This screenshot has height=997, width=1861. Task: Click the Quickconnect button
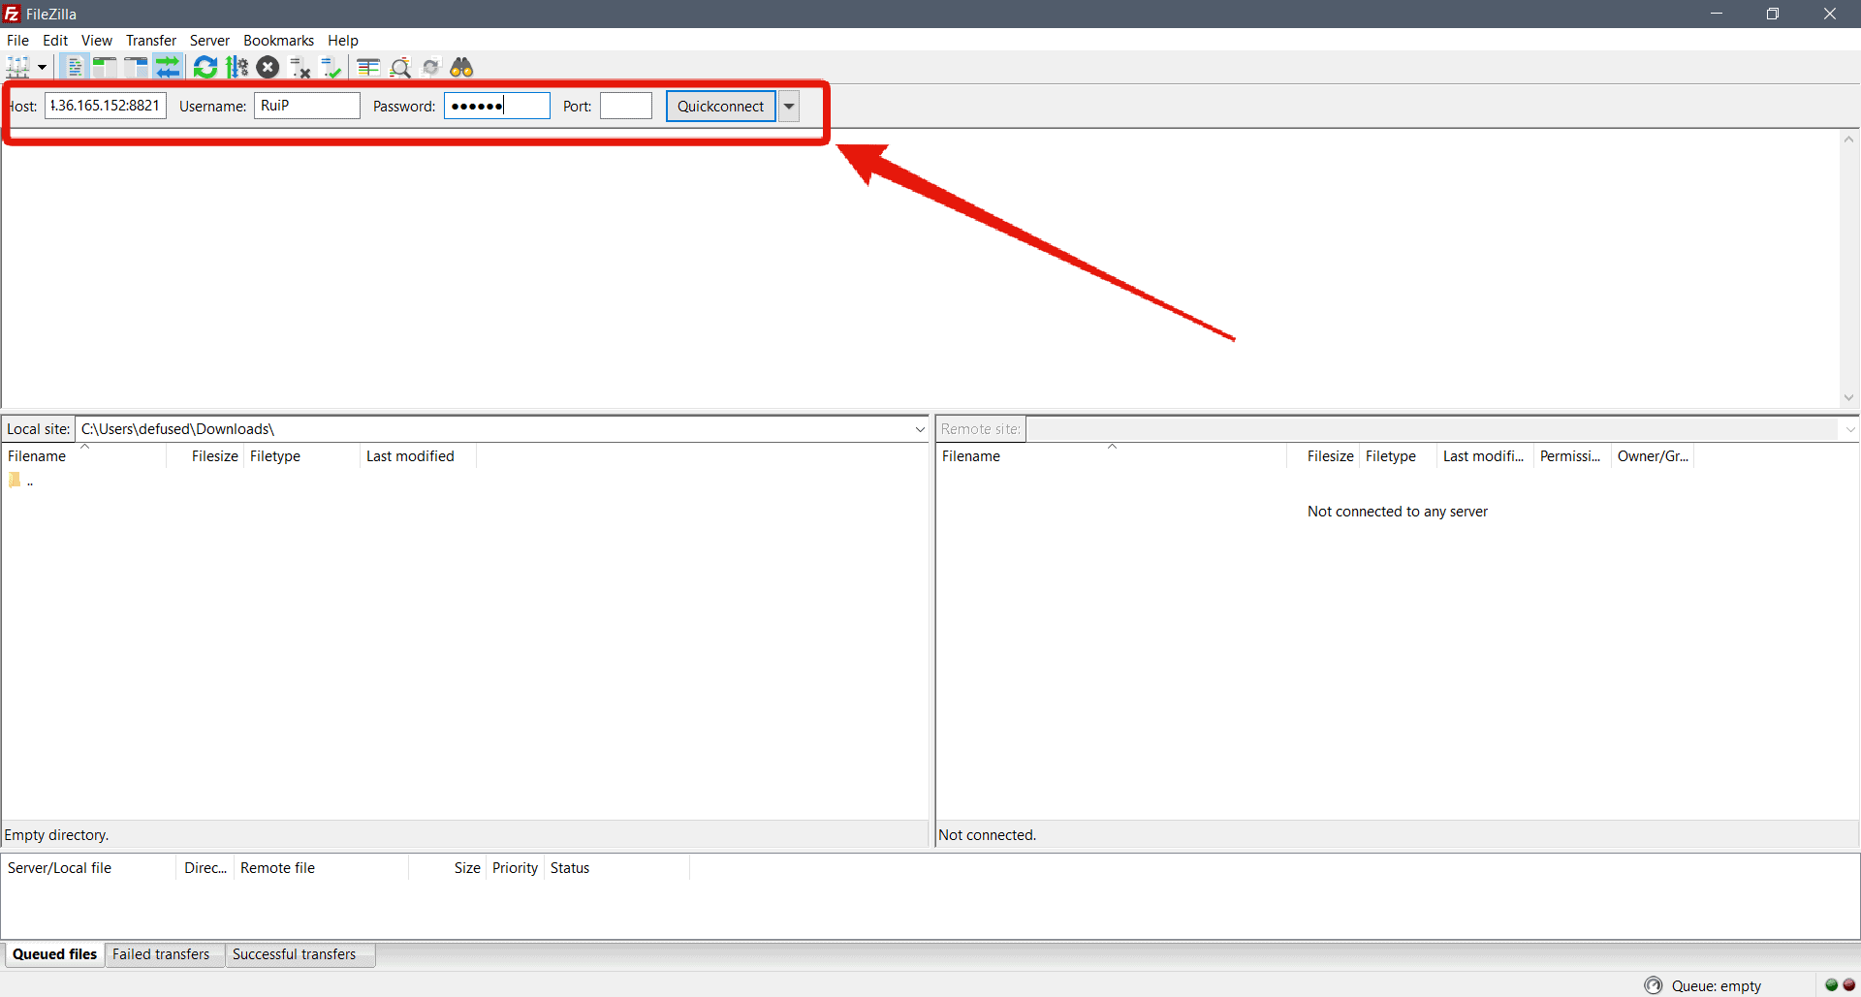[x=721, y=106]
